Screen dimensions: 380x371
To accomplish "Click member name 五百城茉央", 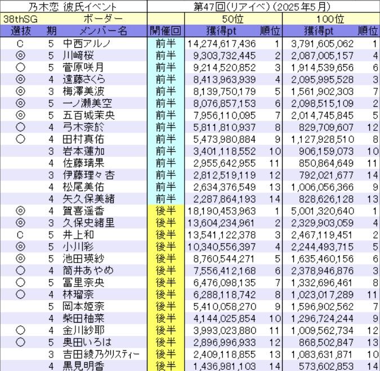I will (x=88, y=115).
